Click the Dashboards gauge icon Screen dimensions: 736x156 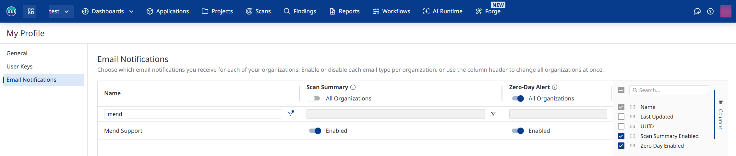[85, 11]
